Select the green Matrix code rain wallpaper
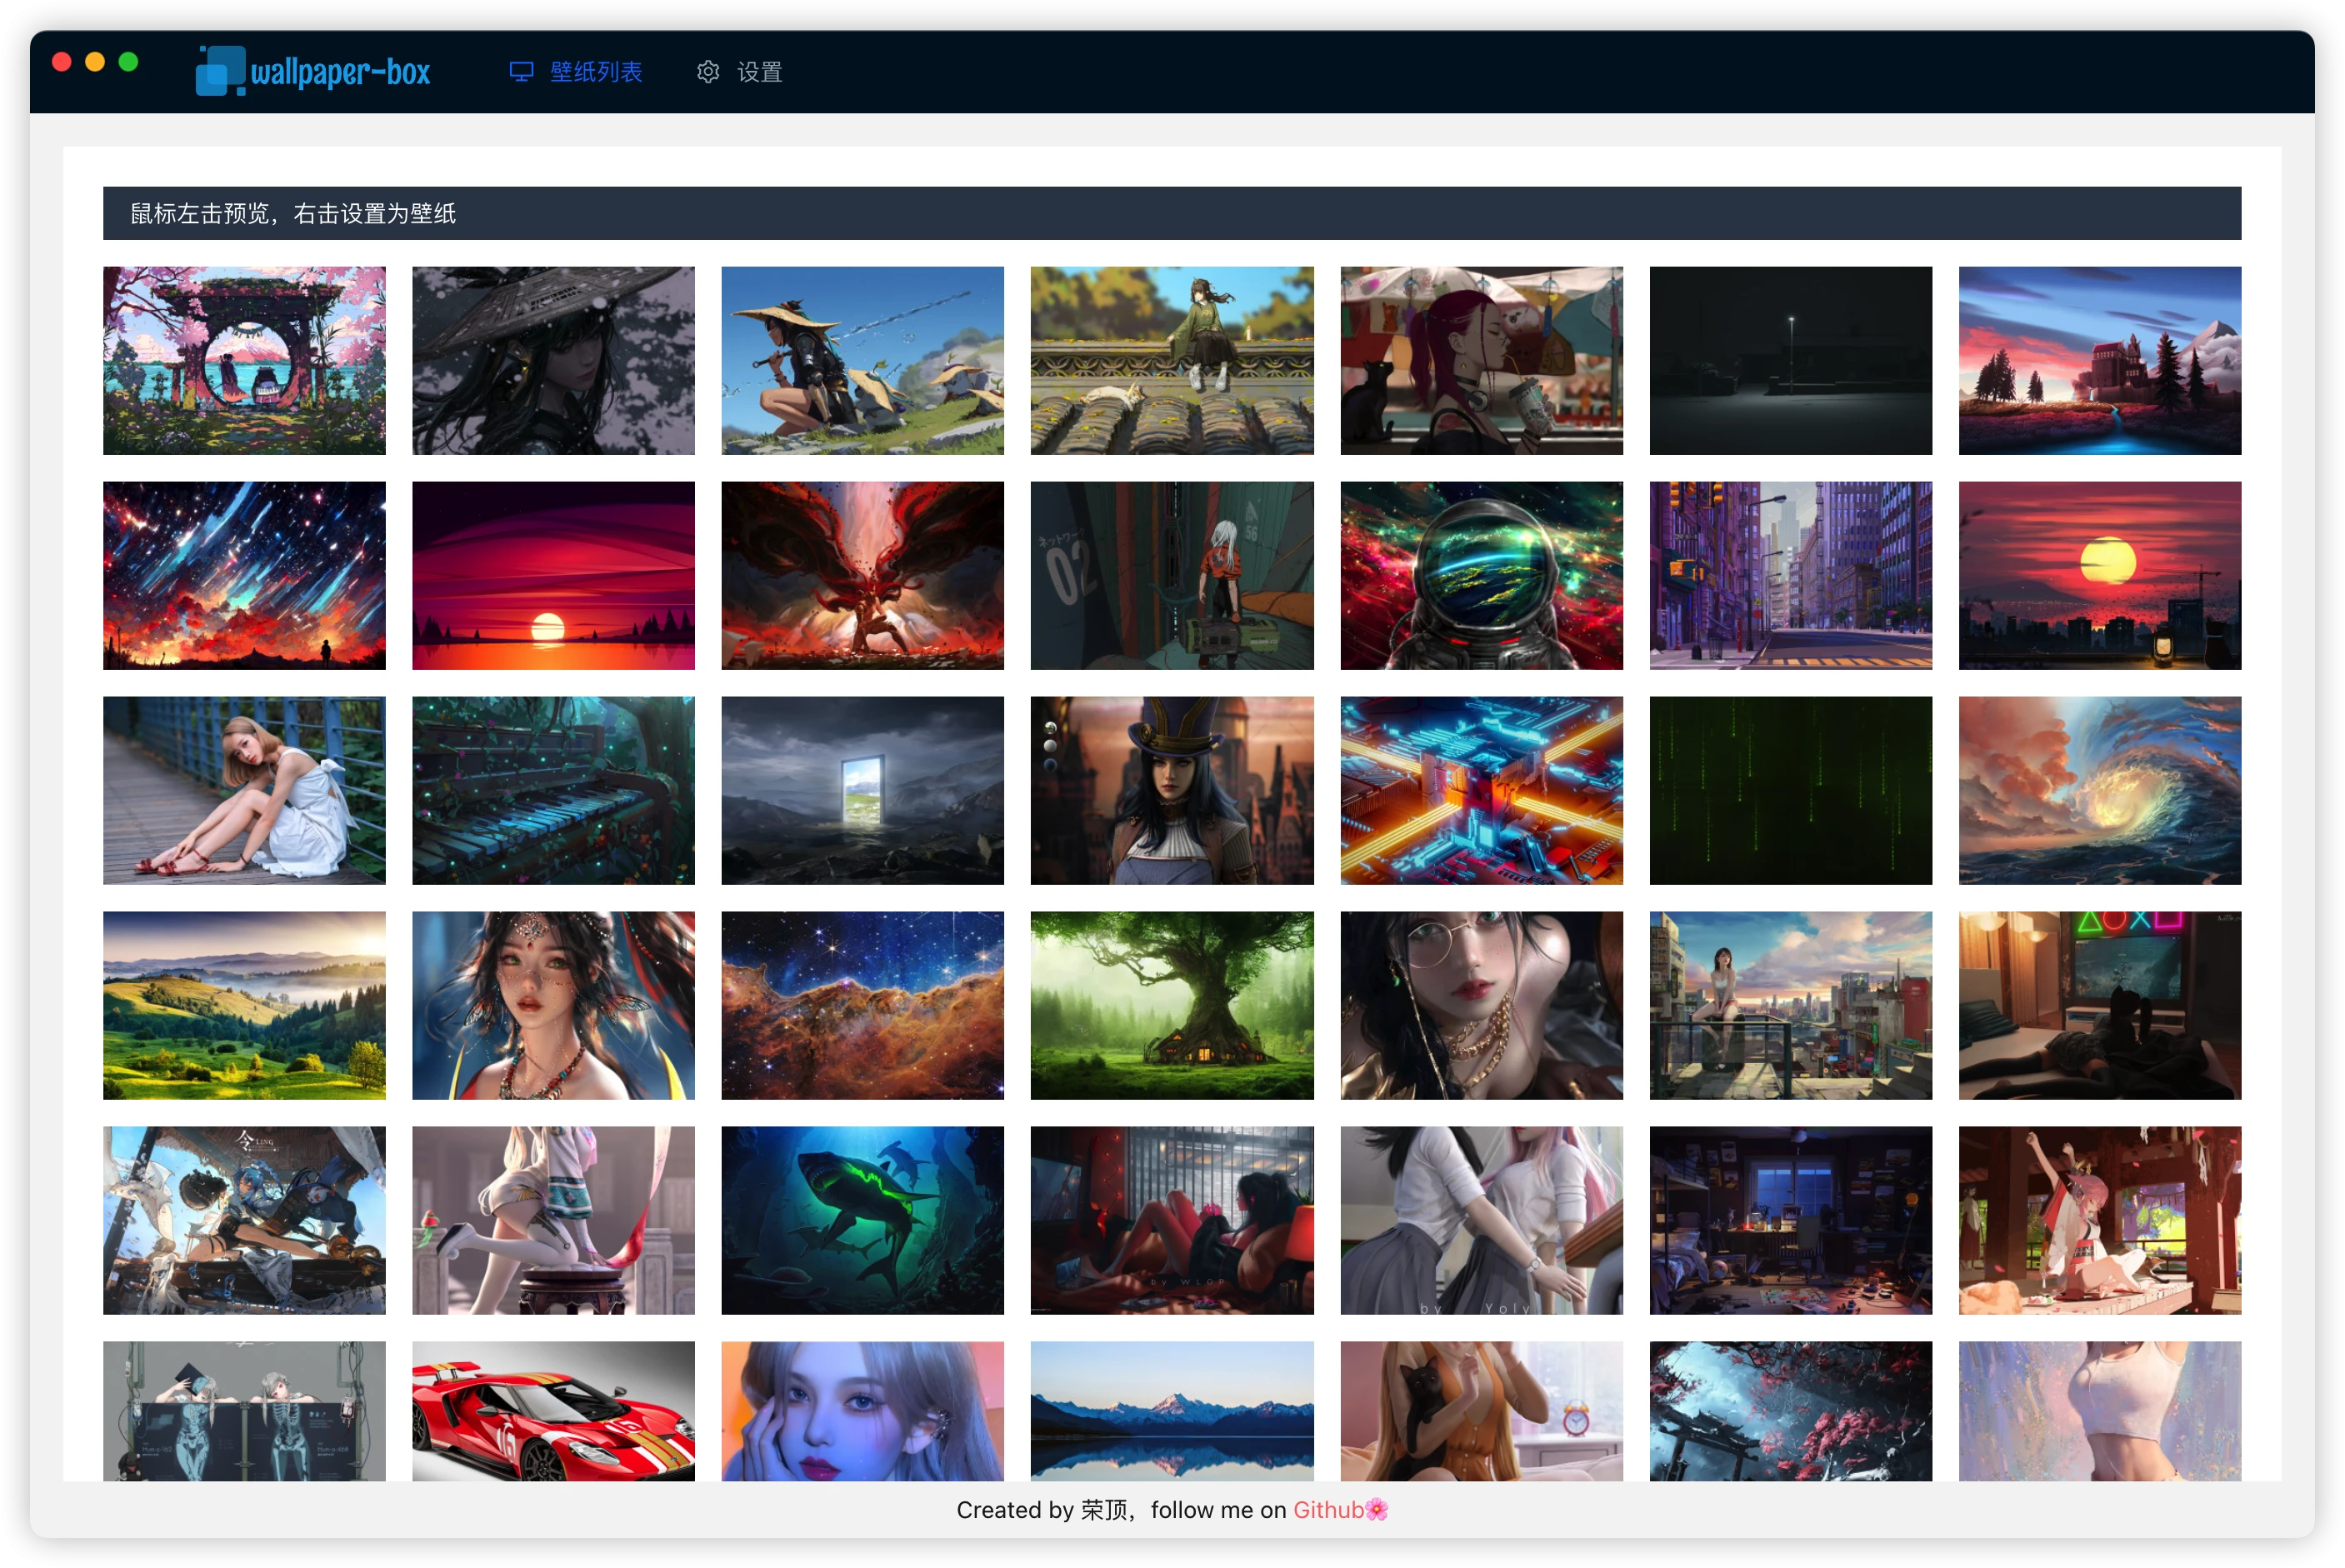Viewport: 2345px width, 1568px height. (x=1790, y=791)
